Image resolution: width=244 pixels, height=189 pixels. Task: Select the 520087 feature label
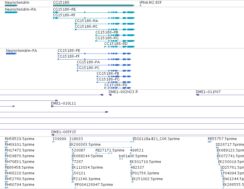click(79, 150)
